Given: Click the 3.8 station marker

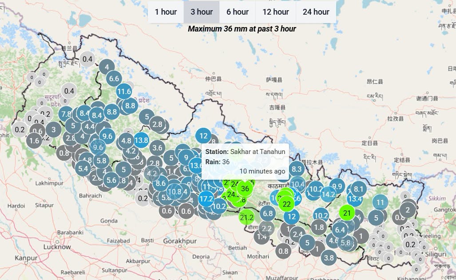Looking at the screenshot, I should point(329,257).
